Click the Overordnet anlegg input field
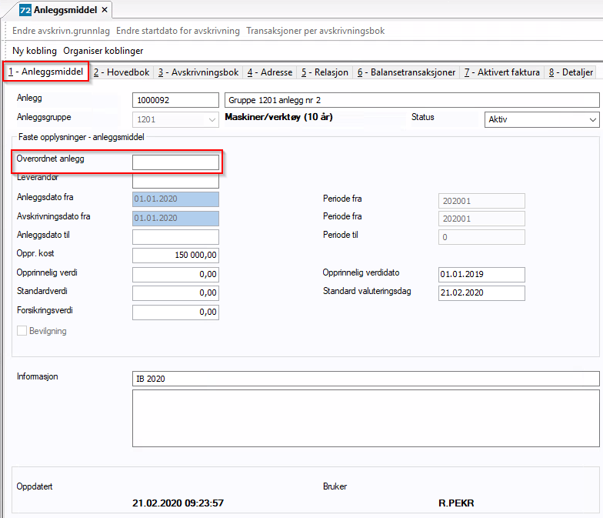Image resolution: width=603 pixels, height=518 pixels. pyautogui.click(x=175, y=162)
